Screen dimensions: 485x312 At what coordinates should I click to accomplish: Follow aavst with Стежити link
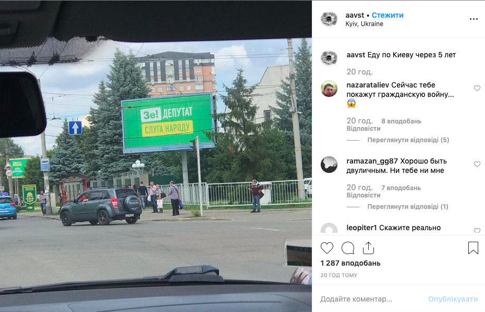387,15
